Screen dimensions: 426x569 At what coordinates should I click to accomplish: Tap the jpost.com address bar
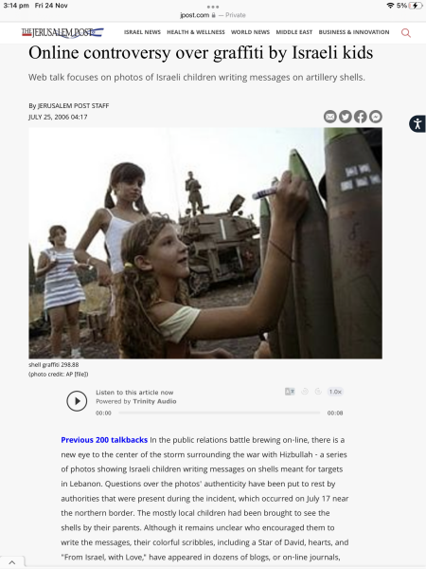click(x=213, y=15)
